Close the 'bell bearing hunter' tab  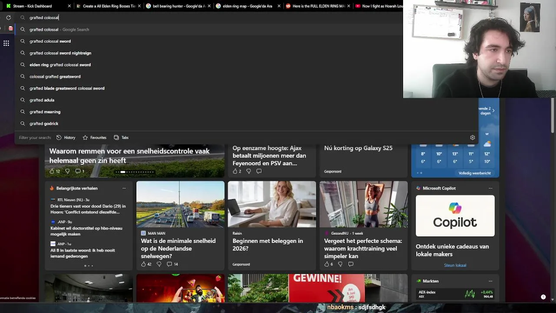(209, 6)
